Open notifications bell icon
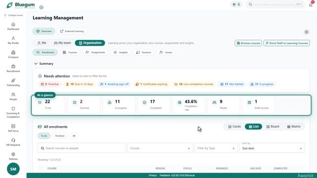Screen dimensions: 317x178 311,4
